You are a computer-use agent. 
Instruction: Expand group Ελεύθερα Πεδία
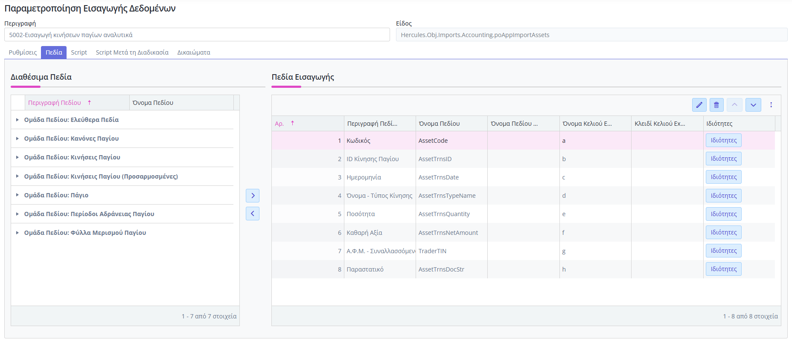point(17,120)
